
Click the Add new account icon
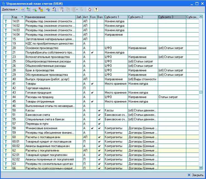22,9
